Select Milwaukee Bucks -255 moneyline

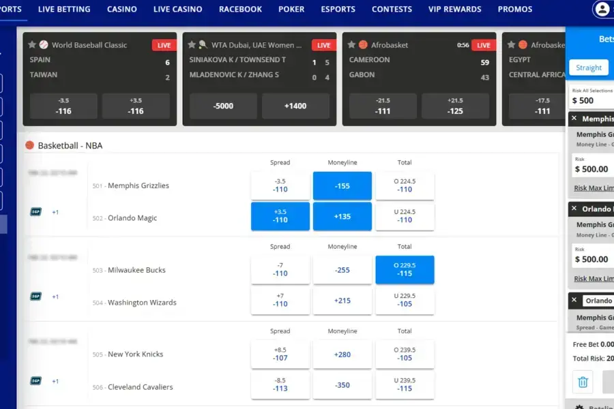(x=342, y=270)
